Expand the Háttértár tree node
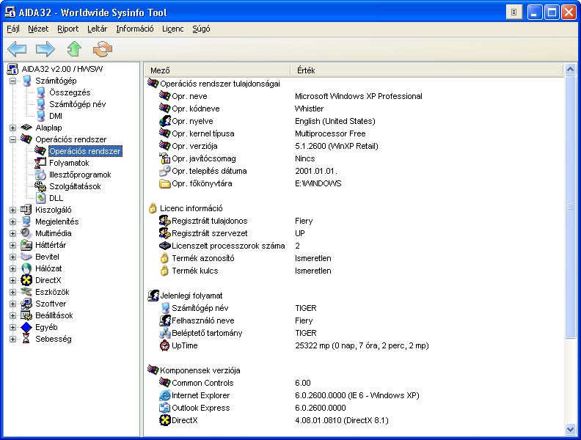 pos(12,245)
